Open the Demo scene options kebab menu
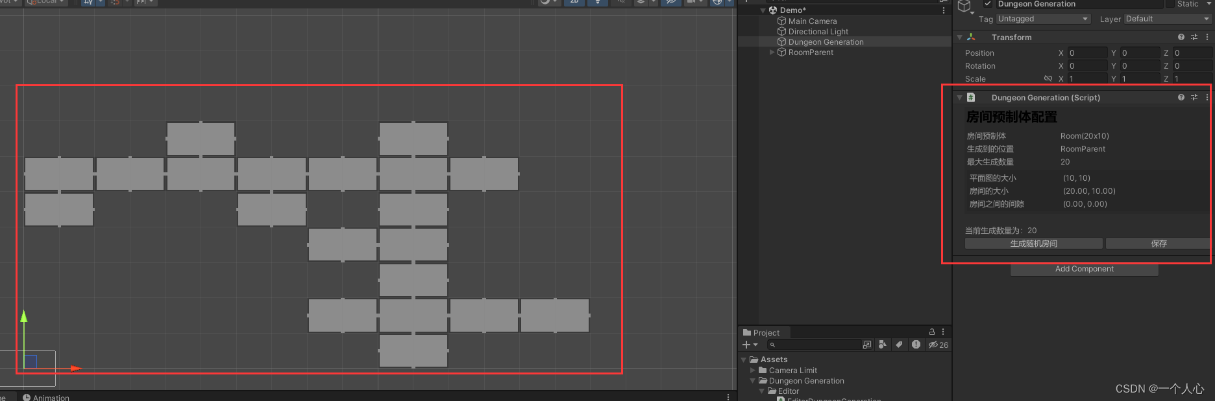Image resolution: width=1215 pixels, height=401 pixels. [943, 10]
